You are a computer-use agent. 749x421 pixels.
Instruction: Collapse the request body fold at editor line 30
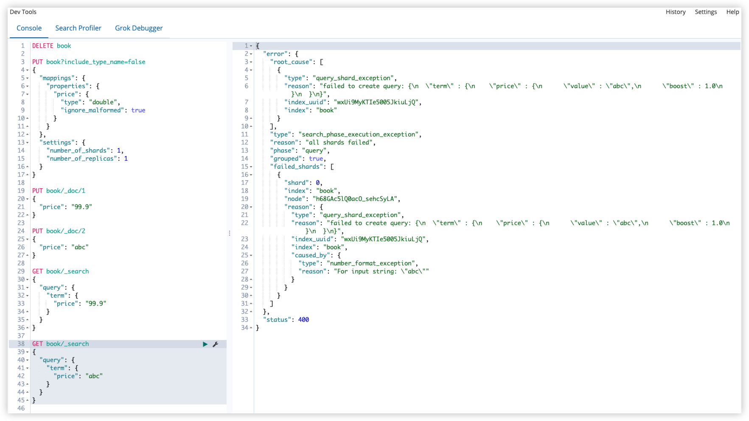coord(28,279)
